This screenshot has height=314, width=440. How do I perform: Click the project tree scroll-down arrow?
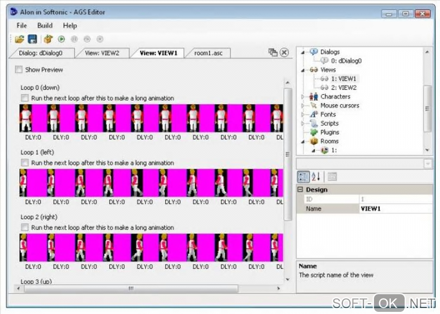click(427, 150)
